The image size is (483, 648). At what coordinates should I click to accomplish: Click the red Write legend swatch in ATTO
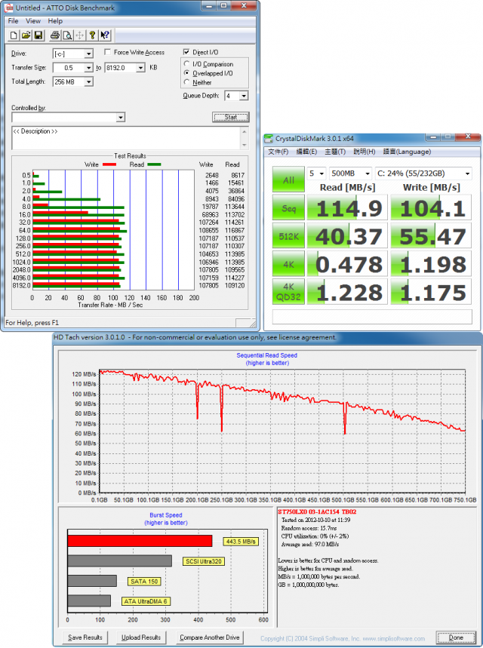click(109, 164)
